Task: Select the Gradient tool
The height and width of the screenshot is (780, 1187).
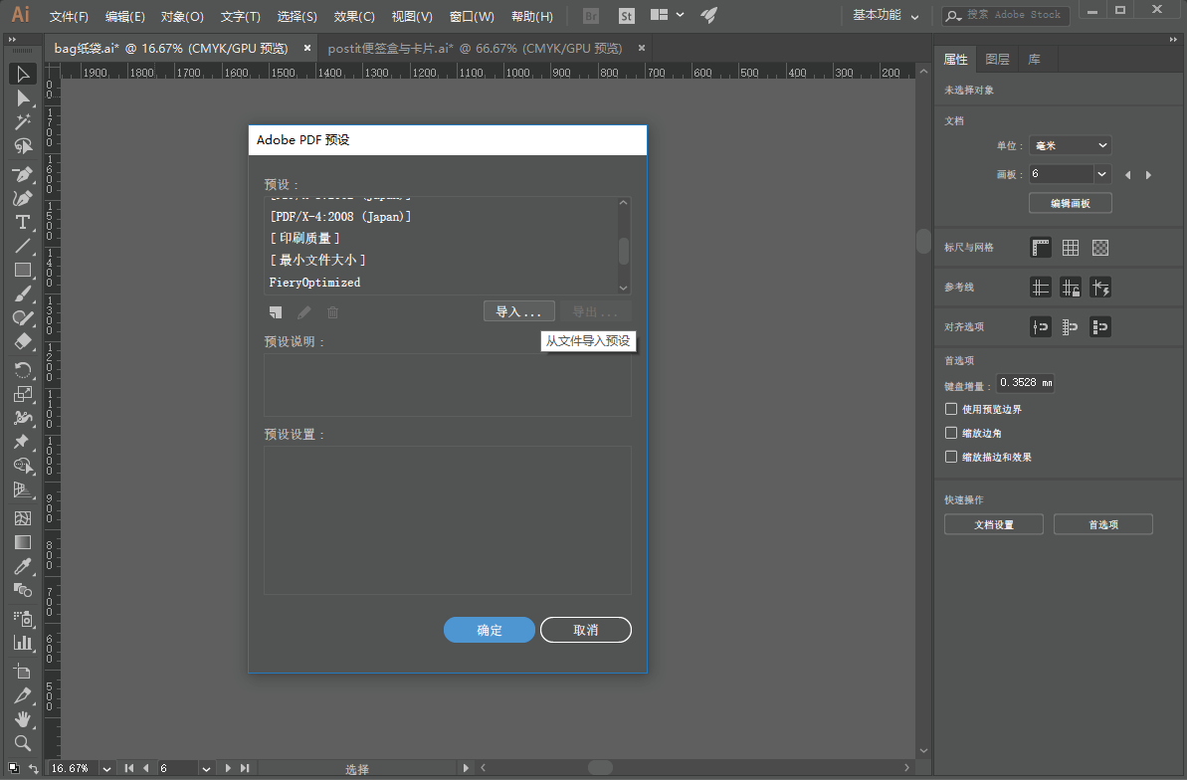Action: [23, 542]
